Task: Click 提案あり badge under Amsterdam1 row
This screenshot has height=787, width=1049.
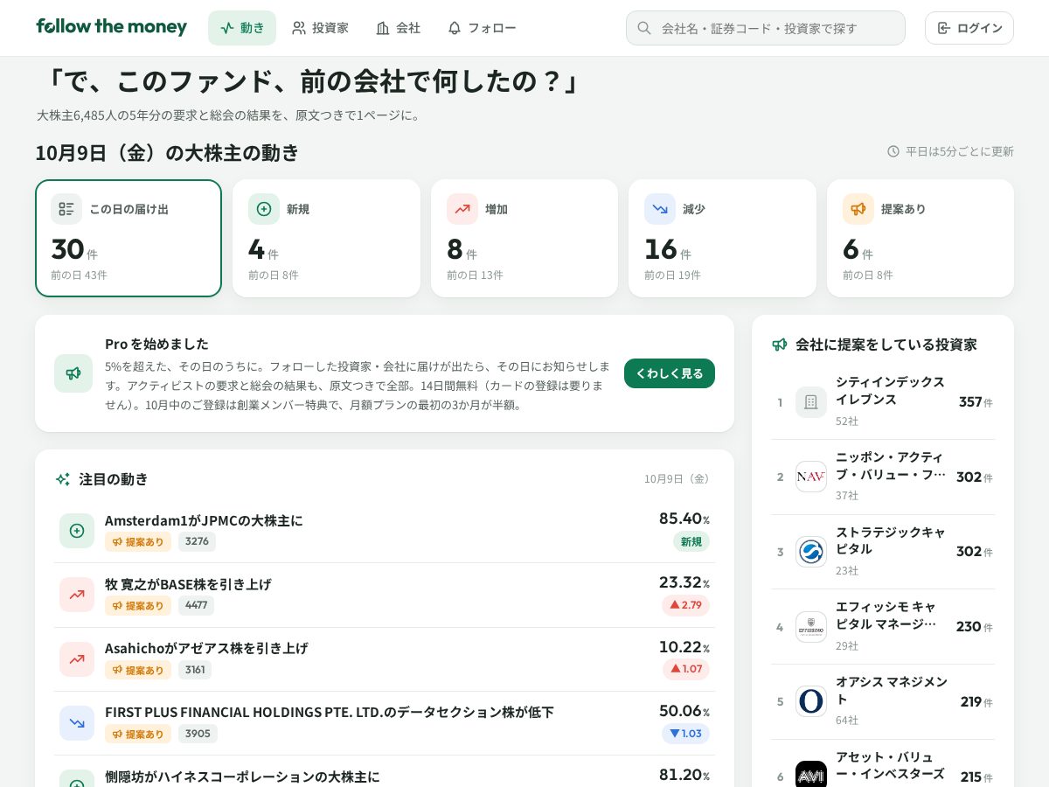Action: (x=138, y=541)
